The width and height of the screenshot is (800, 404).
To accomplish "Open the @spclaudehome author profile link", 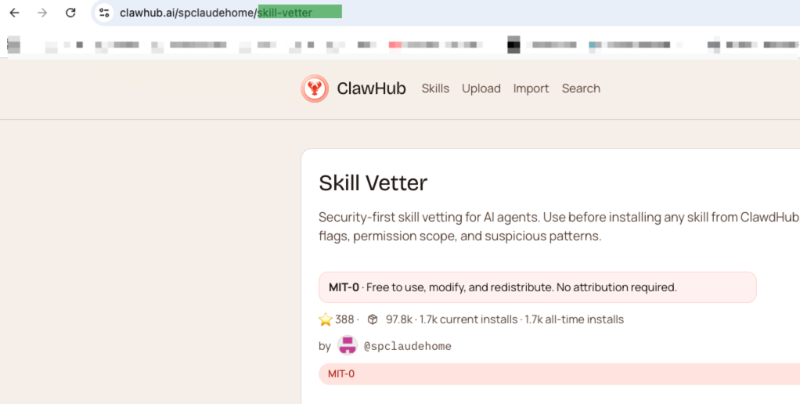I will pyautogui.click(x=407, y=346).
